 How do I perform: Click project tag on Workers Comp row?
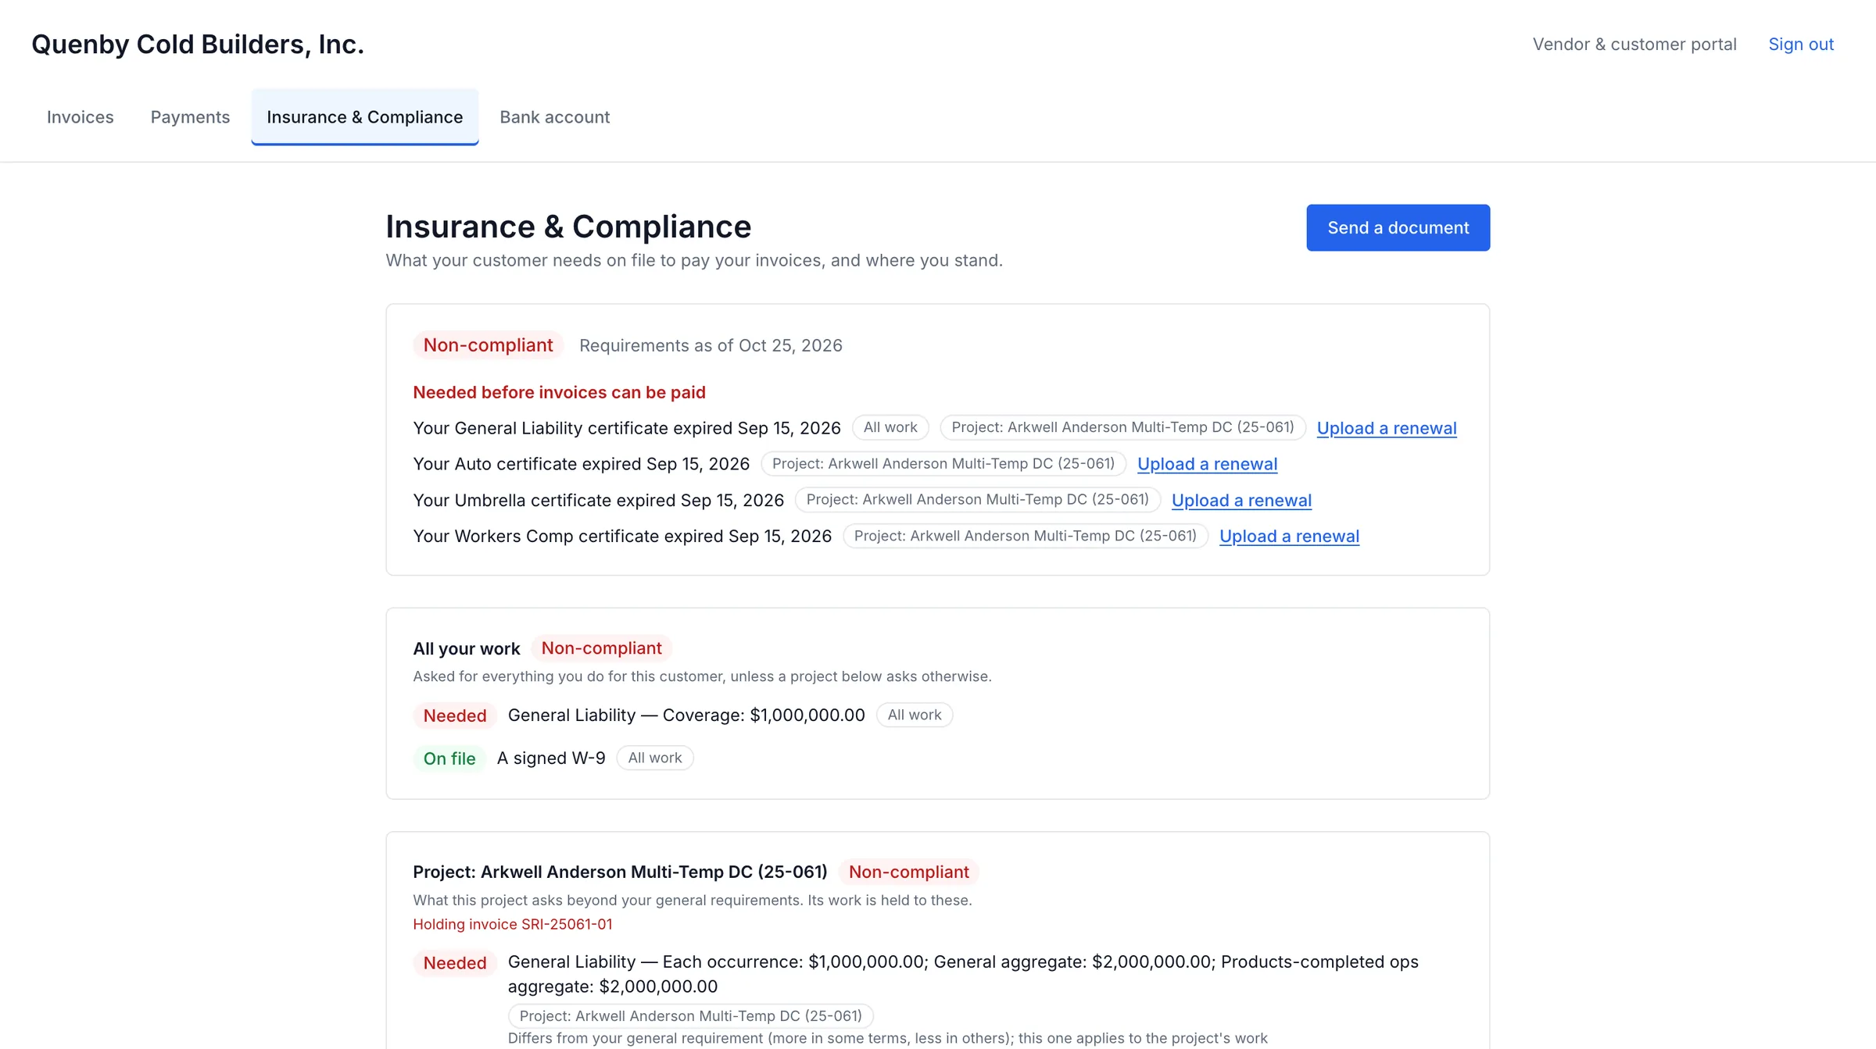coord(1025,536)
